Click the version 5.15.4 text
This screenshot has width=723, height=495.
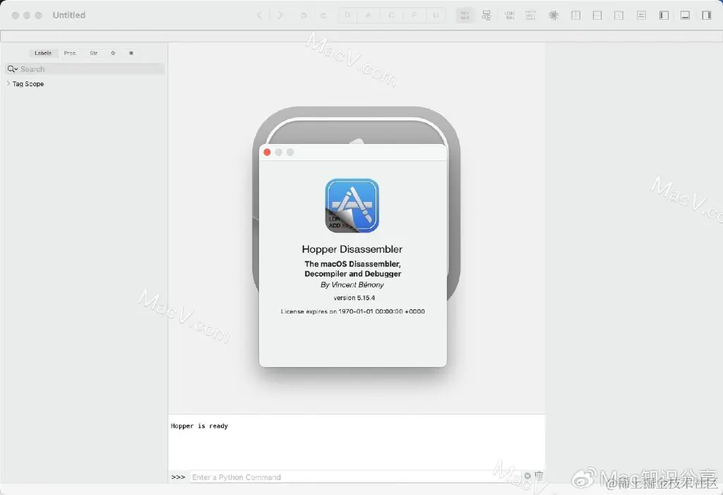(x=354, y=297)
